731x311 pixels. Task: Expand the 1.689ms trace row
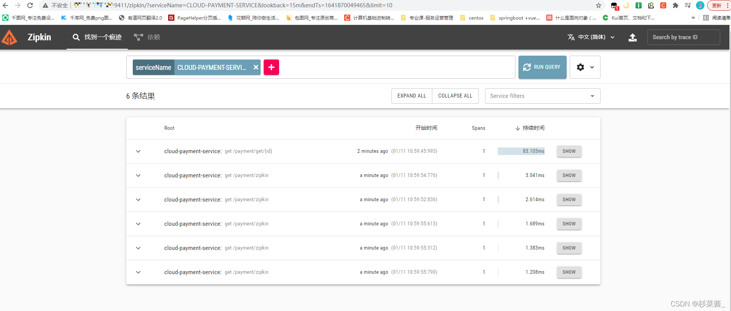(138, 224)
